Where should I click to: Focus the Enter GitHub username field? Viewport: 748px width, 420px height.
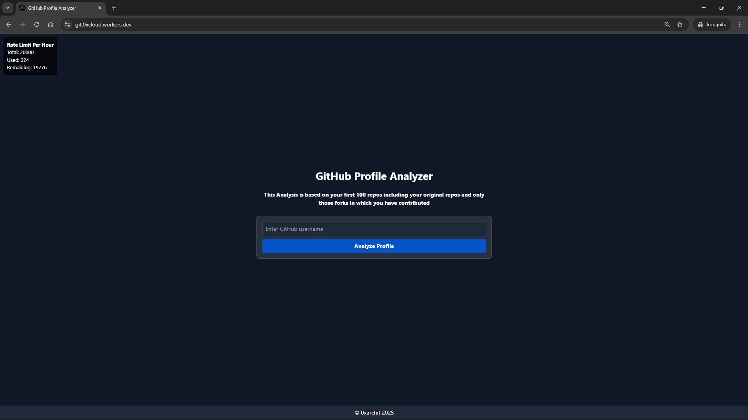[x=374, y=229]
